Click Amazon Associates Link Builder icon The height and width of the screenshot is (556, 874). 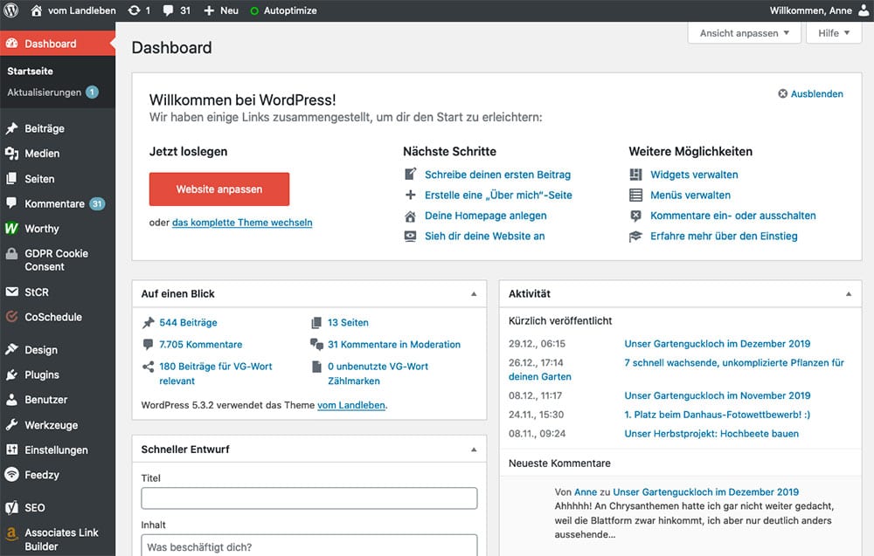click(x=11, y=533)
